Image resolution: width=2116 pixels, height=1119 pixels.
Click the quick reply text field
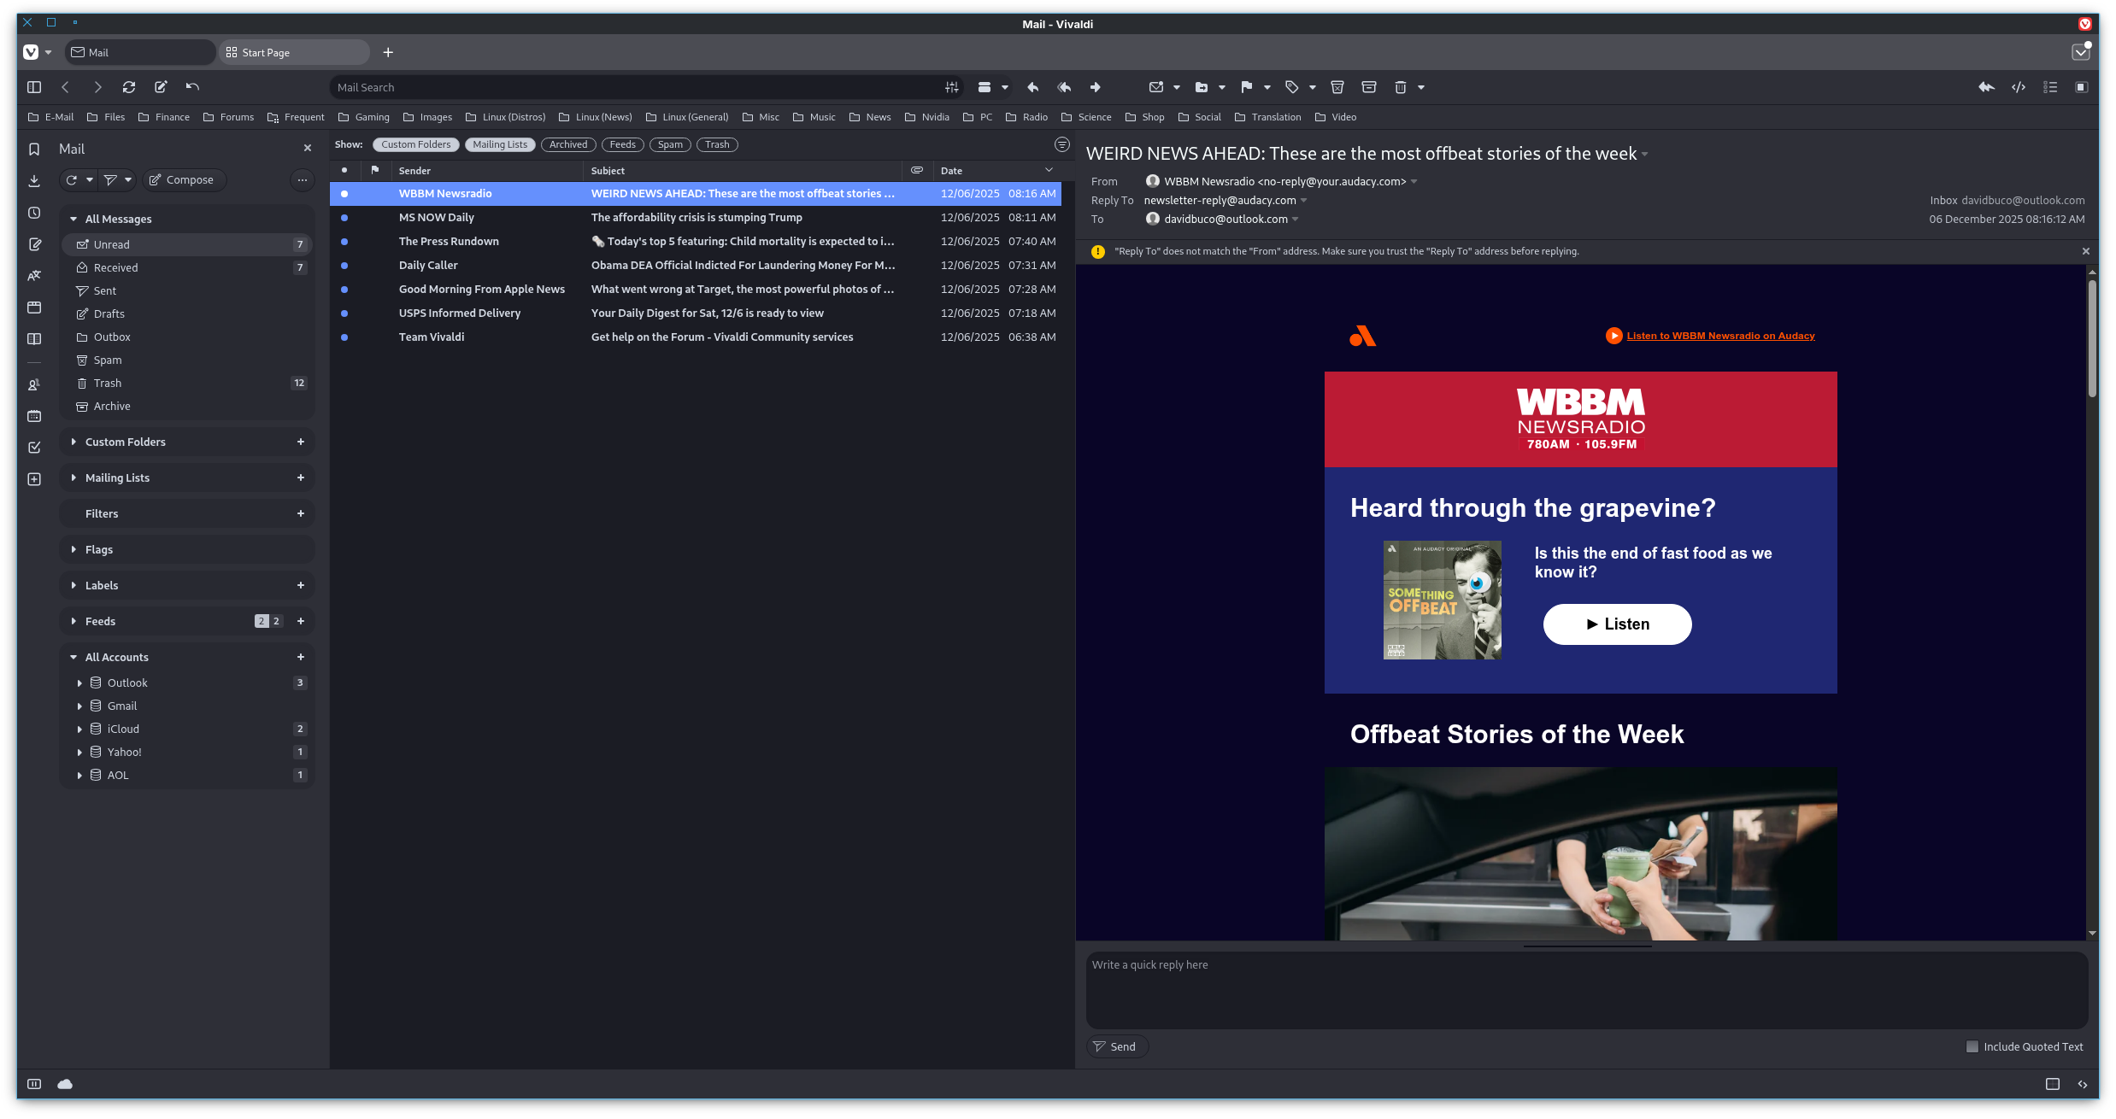click(x=1585, y=989)
